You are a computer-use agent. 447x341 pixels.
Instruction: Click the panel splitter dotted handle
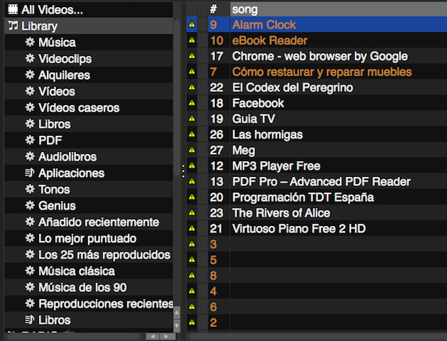point(183,170)
